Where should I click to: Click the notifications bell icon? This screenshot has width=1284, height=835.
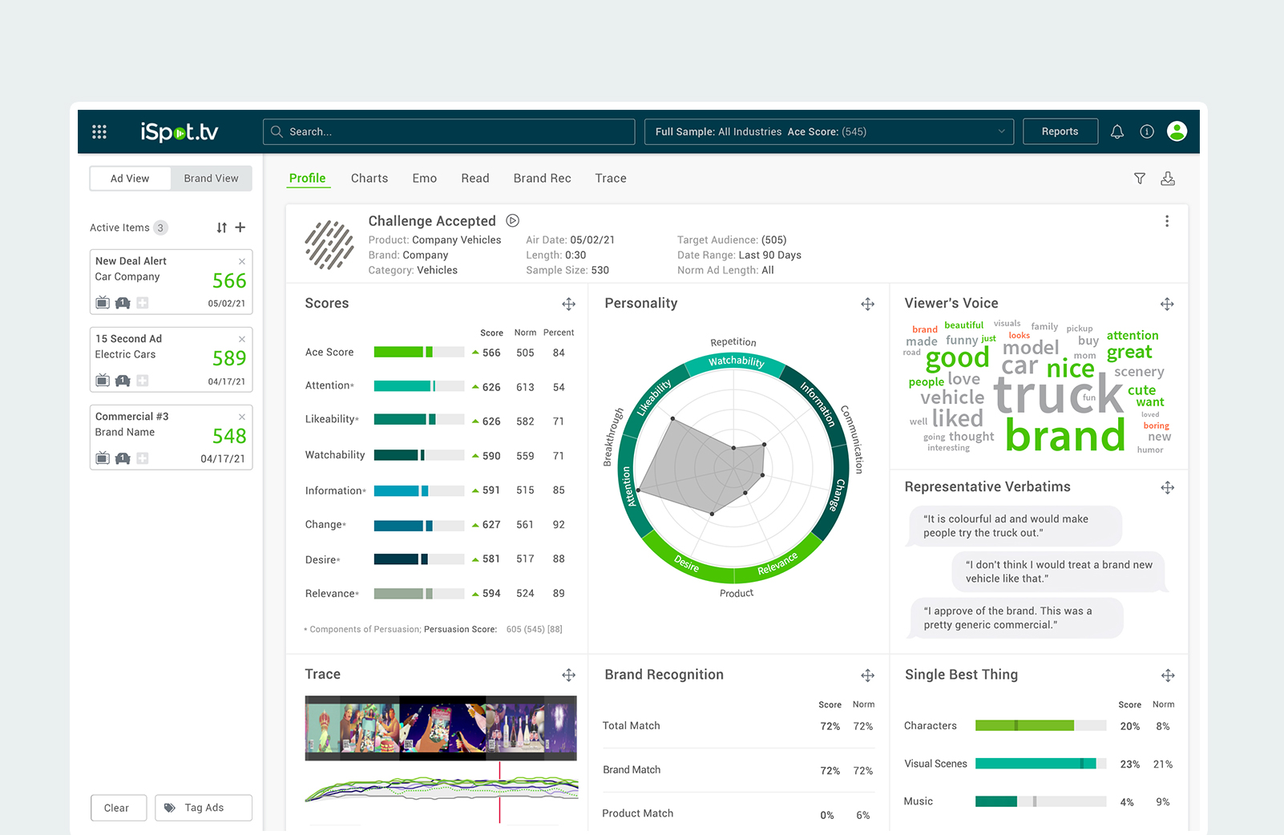pos(1116,132)
